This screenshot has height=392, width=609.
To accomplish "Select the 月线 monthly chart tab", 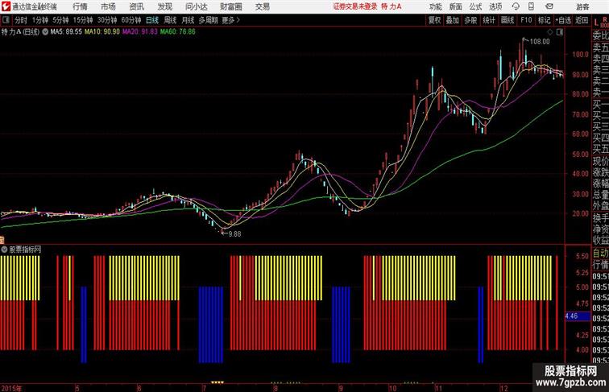I will (x=188, y=20).
